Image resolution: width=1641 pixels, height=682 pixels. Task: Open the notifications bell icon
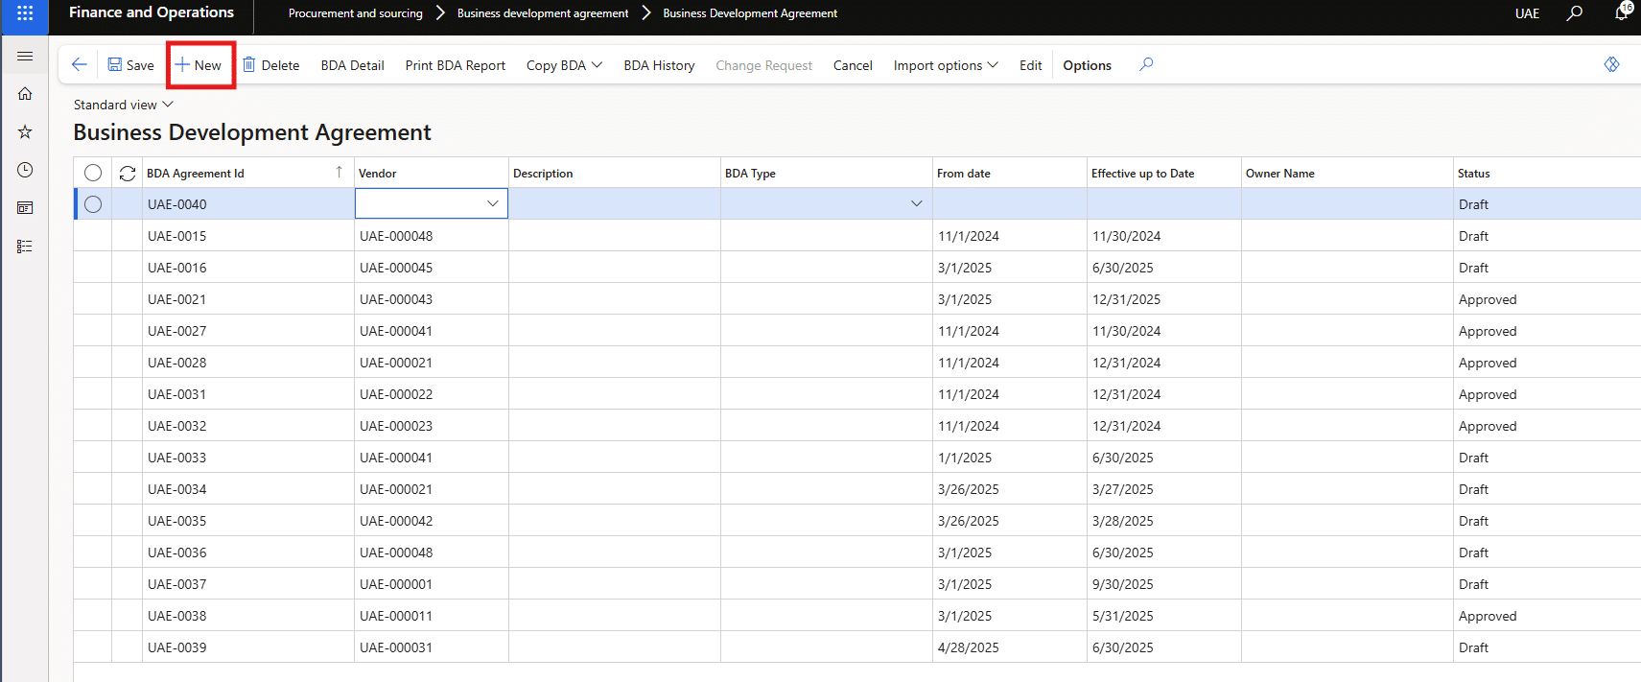(1622, 13)
